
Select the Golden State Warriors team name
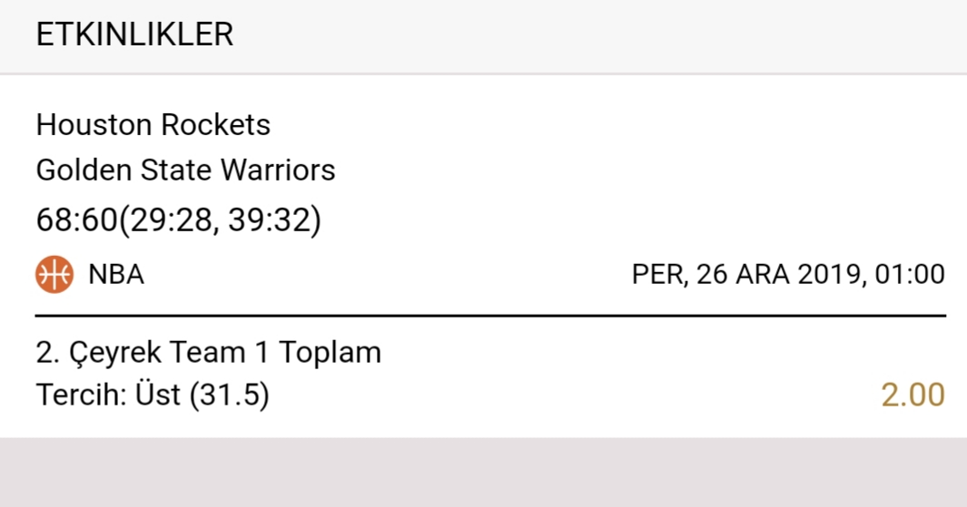(185, 170)
